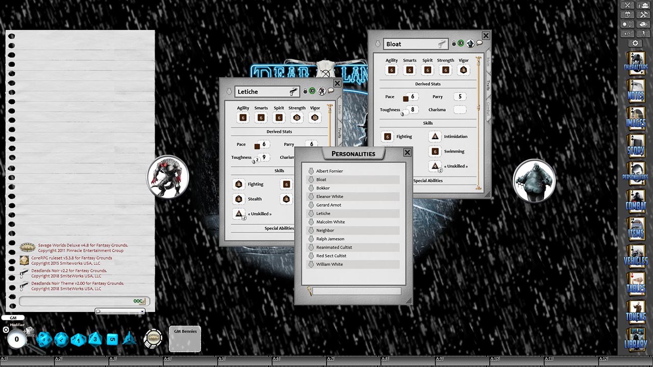653x367 pixels.
Task: Switch to the Traits tab on Letiche's sheet
Action: (x=339, y=133)
